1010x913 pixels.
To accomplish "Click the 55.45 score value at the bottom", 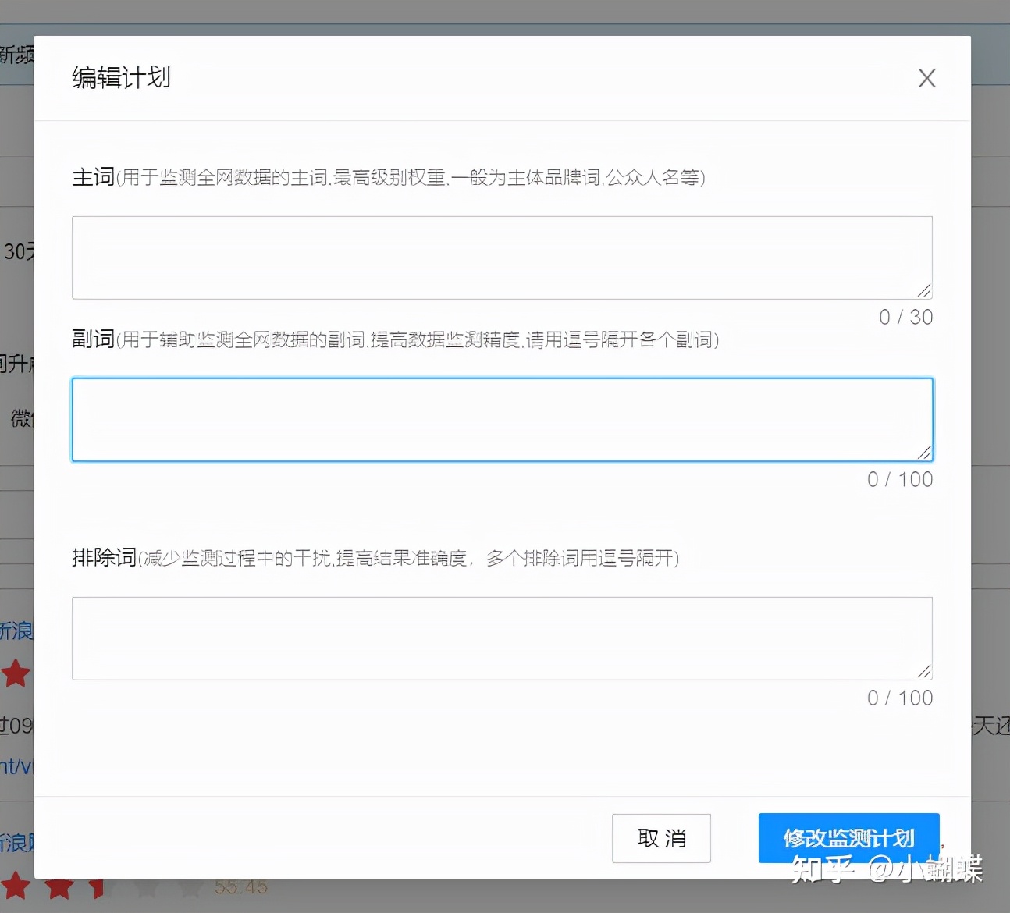I will click(x=240, y=886).
